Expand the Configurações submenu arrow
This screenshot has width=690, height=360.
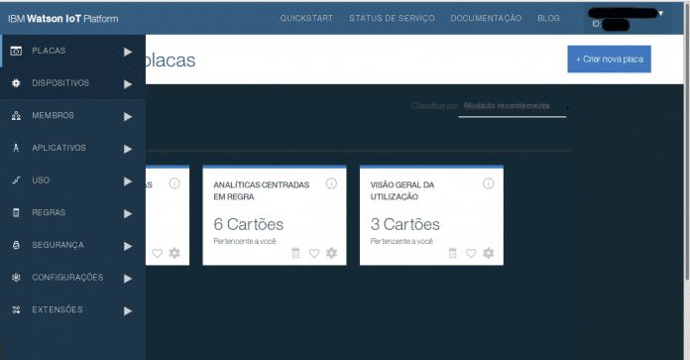pos(128,278)
